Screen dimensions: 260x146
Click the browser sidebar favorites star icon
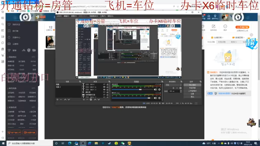(x=3, y=12)
